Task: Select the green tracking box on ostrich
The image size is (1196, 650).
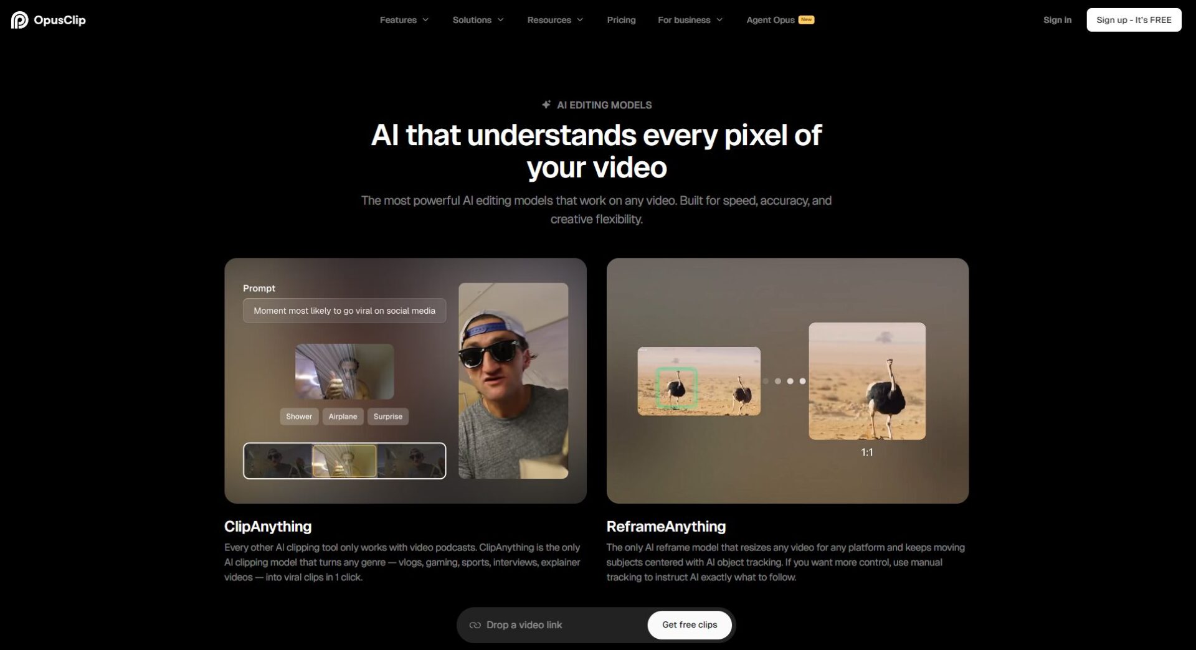Action: click(x=676, y=388)
